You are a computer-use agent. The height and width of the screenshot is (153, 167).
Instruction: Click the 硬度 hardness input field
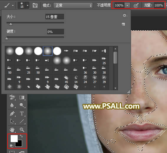[55, 32]
